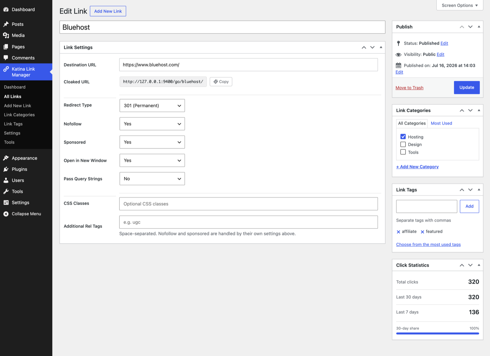Click the Plugins plug icon
The height and width of the screenshot is (356, 490).
[6, 169]
